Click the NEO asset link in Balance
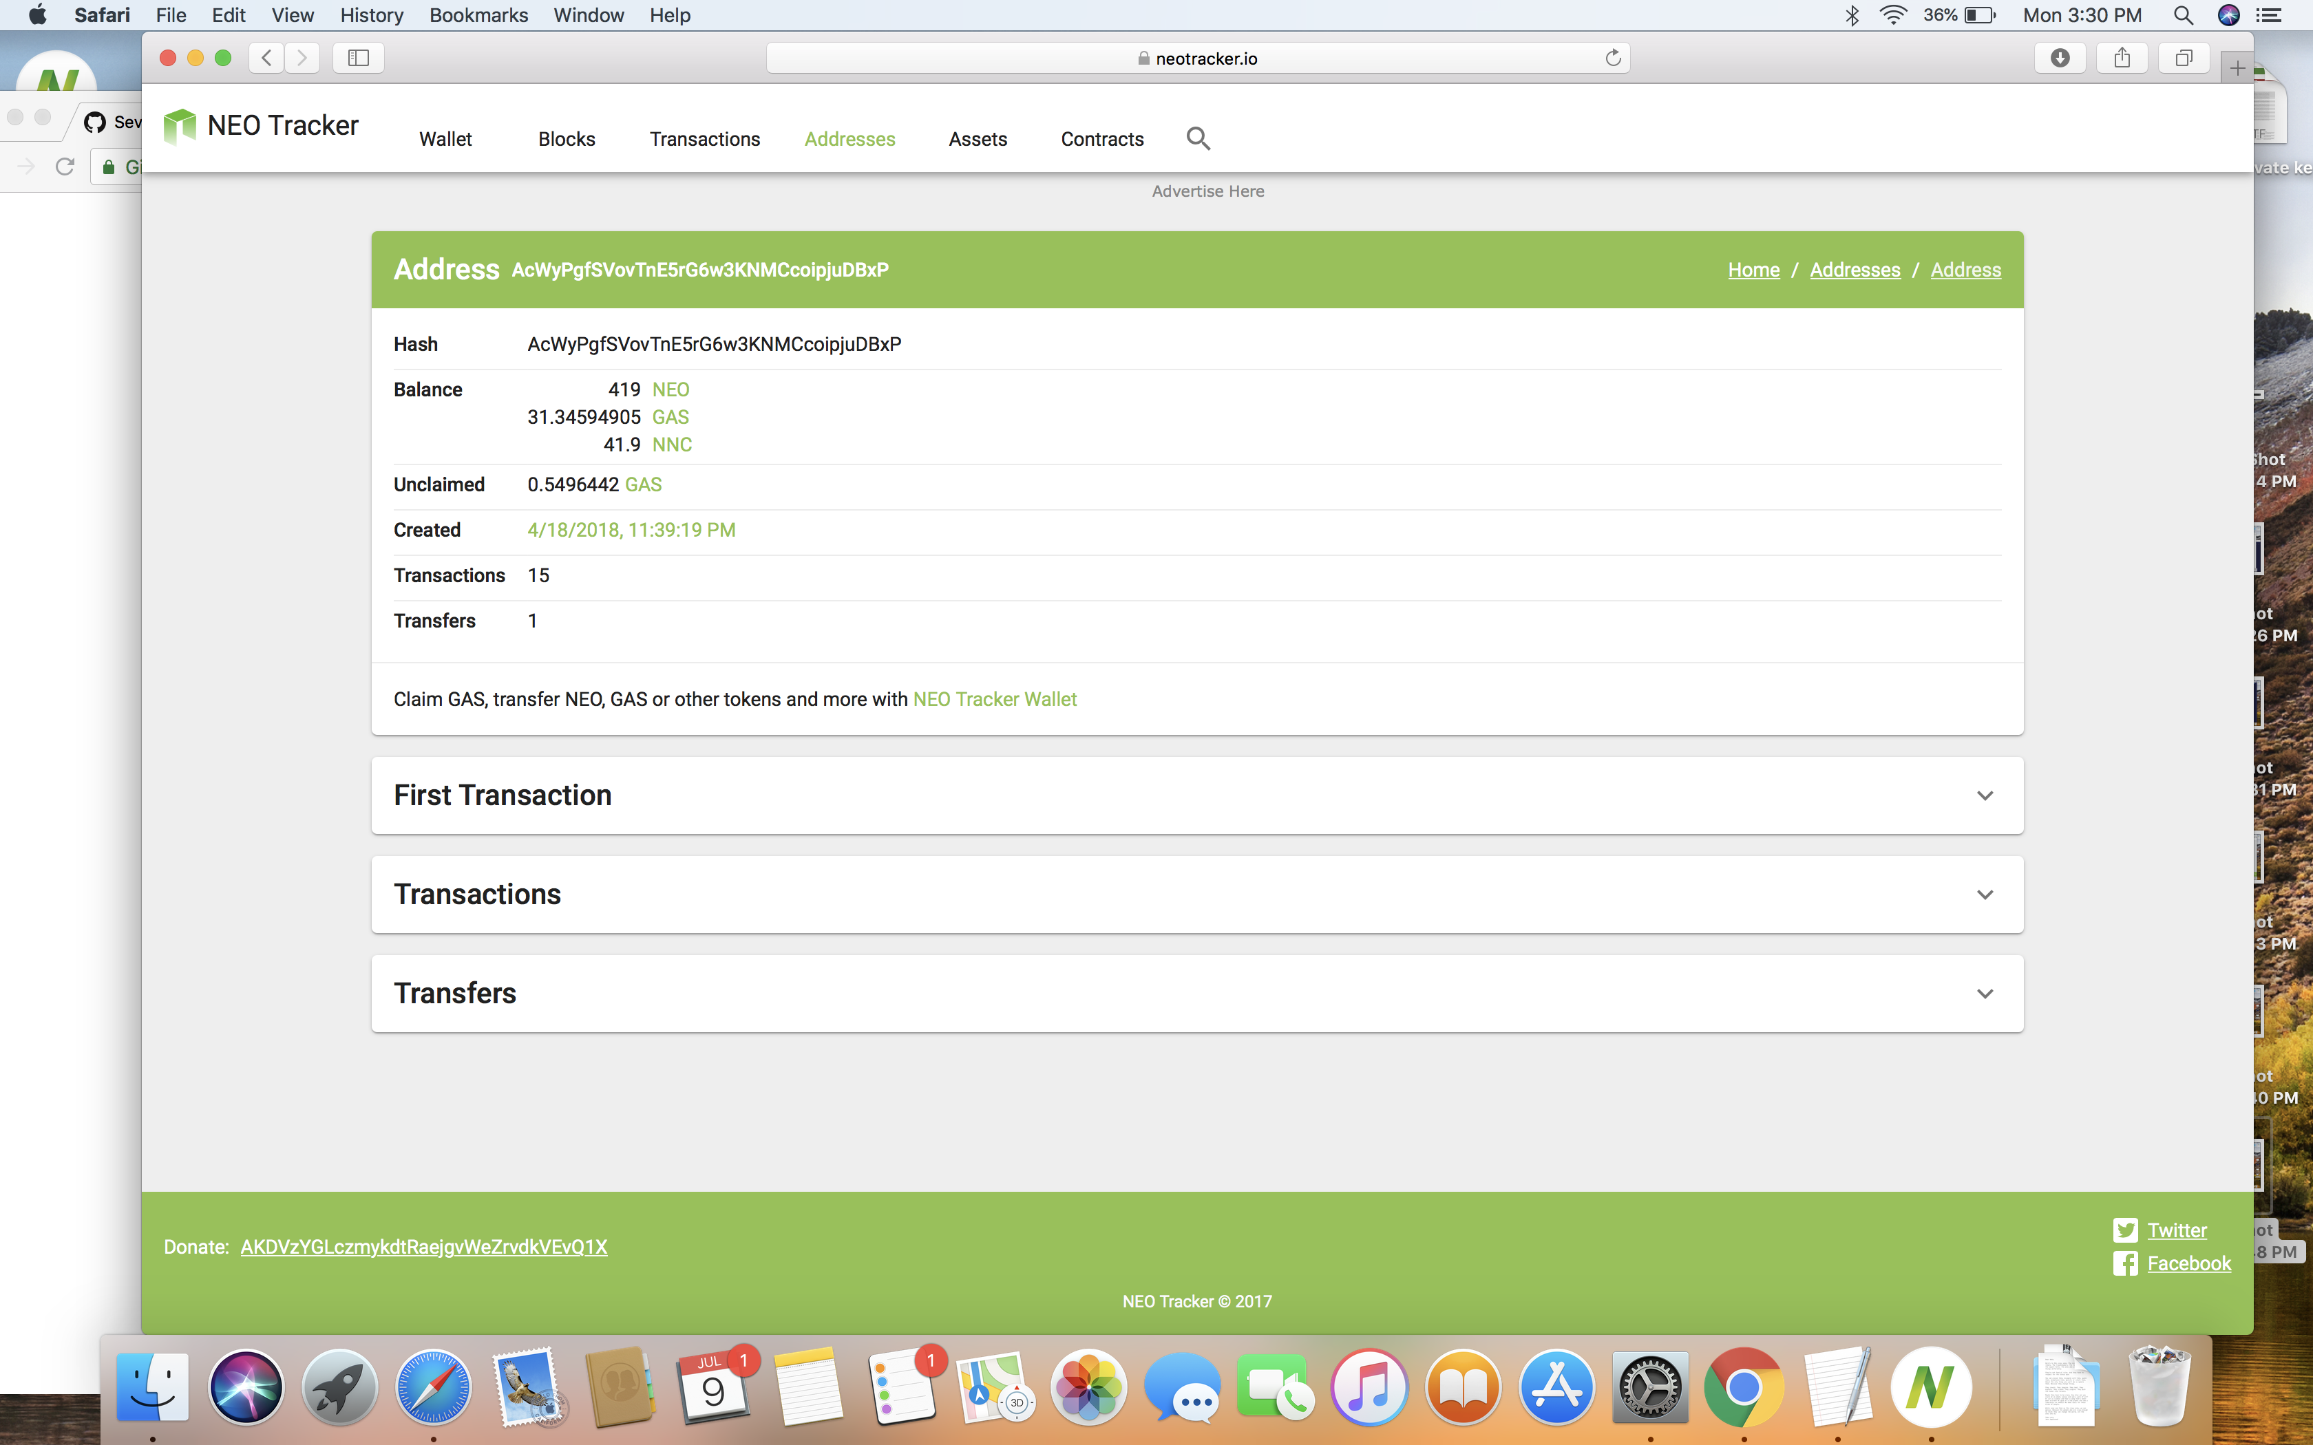This screenshot has width=2313, height=1445. [671, 390]
